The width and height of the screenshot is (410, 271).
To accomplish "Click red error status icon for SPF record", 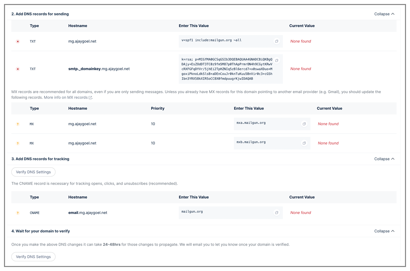I will (18, 41).
